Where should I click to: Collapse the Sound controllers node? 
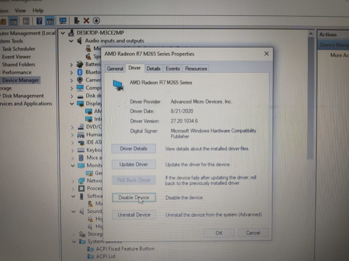click(x=73, y=211)
